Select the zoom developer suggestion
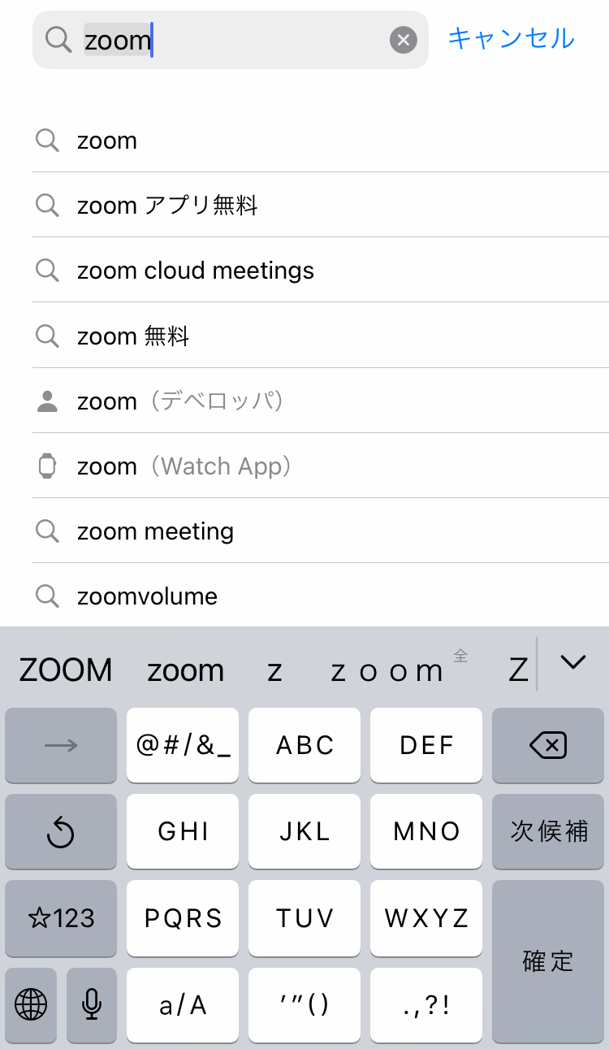Image resolution: width=609 pixels, height=1049 pixels. 180,401
